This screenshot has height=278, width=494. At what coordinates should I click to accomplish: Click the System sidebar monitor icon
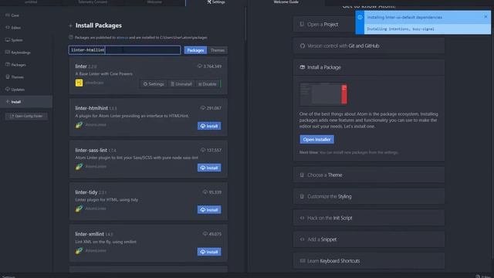click(x=8, y=39)
